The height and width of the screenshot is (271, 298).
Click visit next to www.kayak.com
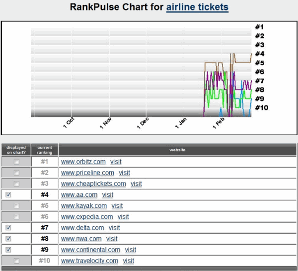coord(117,206)
